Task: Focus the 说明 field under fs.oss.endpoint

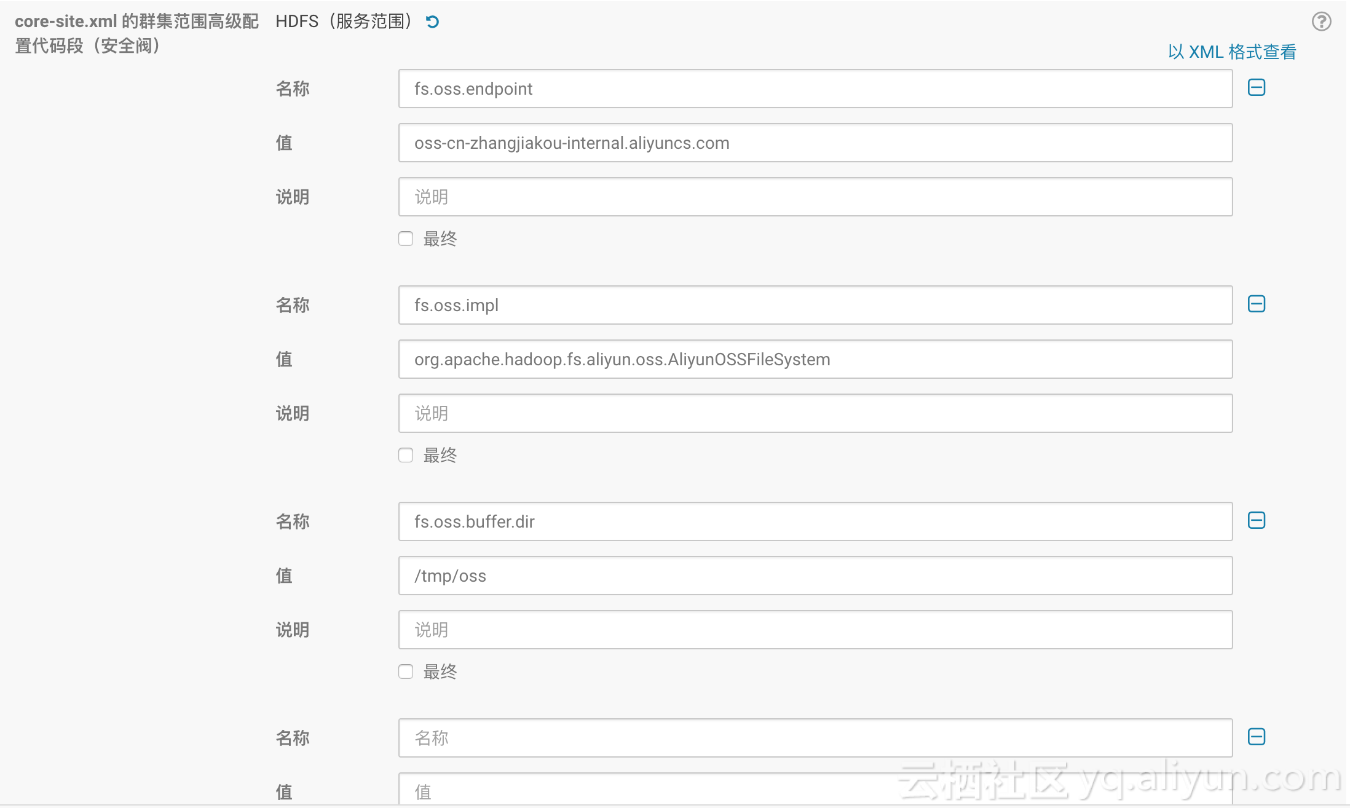Action: click(x=815, y=197)
